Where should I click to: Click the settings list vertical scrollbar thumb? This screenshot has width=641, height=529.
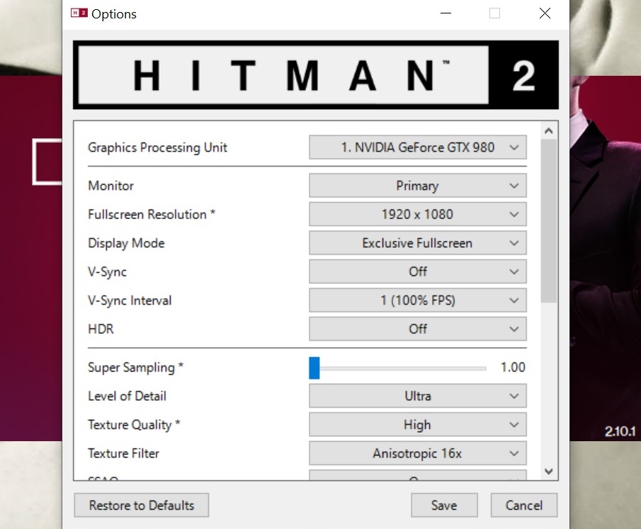tap(549, 221)
